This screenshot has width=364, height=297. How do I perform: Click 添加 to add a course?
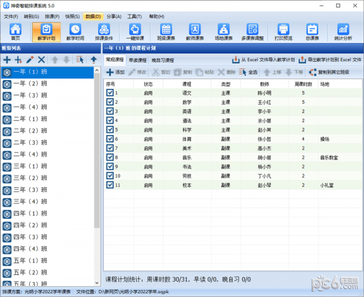(115, 72)
